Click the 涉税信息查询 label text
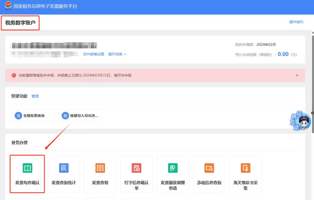Viewport: 314px width, 200px height. 209,183
